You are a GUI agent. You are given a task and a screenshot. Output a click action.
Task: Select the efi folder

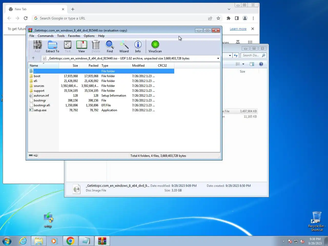[x=101, y=81]
